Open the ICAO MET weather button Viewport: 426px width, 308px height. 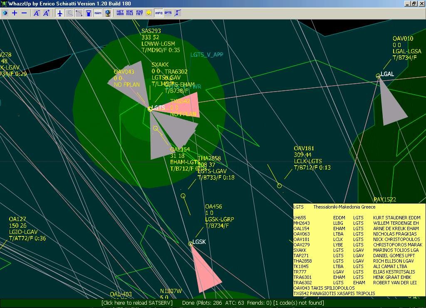139,13
